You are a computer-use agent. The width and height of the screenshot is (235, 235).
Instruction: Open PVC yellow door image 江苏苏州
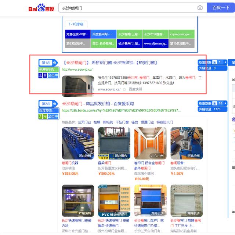coord(114,201)
